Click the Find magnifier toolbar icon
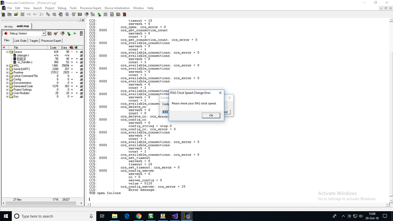 [61, 15]
